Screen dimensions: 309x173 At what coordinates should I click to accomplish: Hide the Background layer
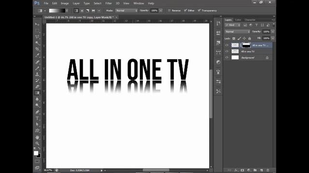[x=226, y=58]
